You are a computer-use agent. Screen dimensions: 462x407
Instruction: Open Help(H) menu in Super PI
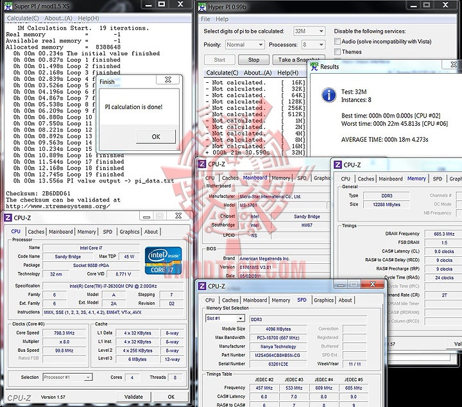(x=88, y=18)
